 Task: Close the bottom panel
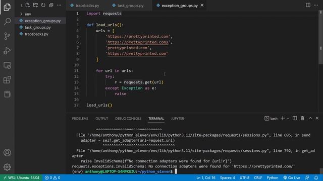317,118
